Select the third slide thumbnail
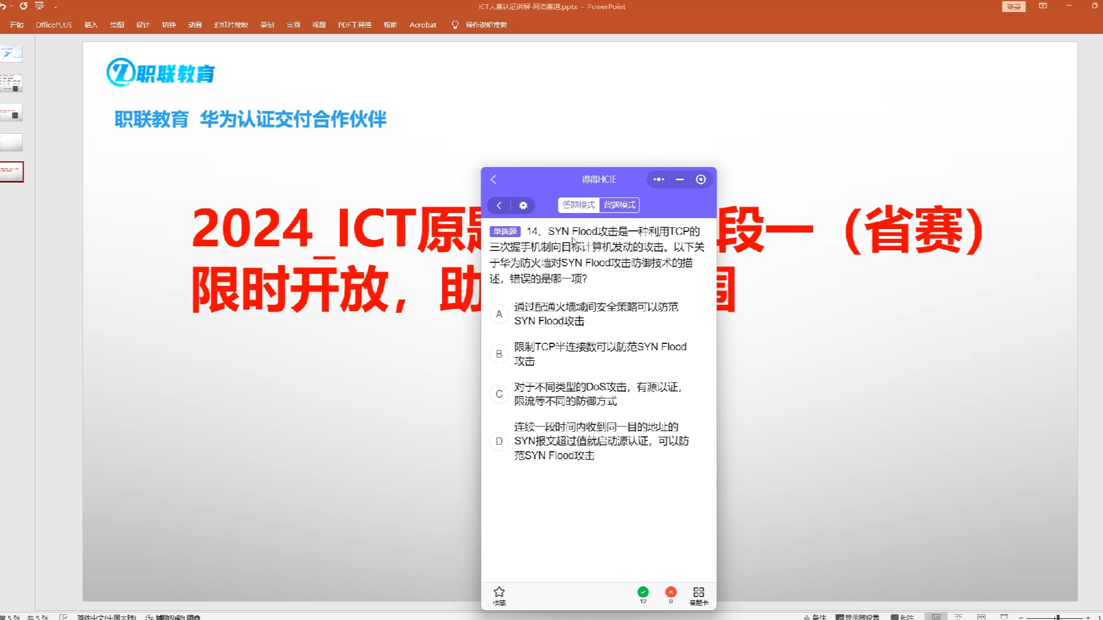The width and height of the screenshot is (1103, 620). click(11, 113)
